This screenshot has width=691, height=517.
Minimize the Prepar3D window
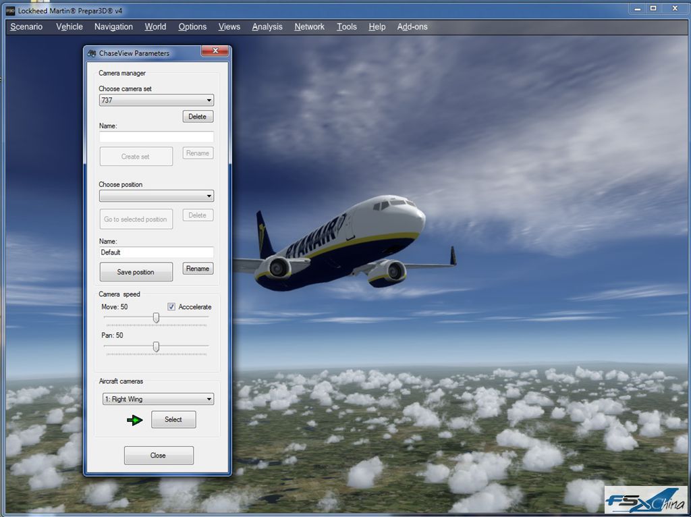click(x=637, y=9)
